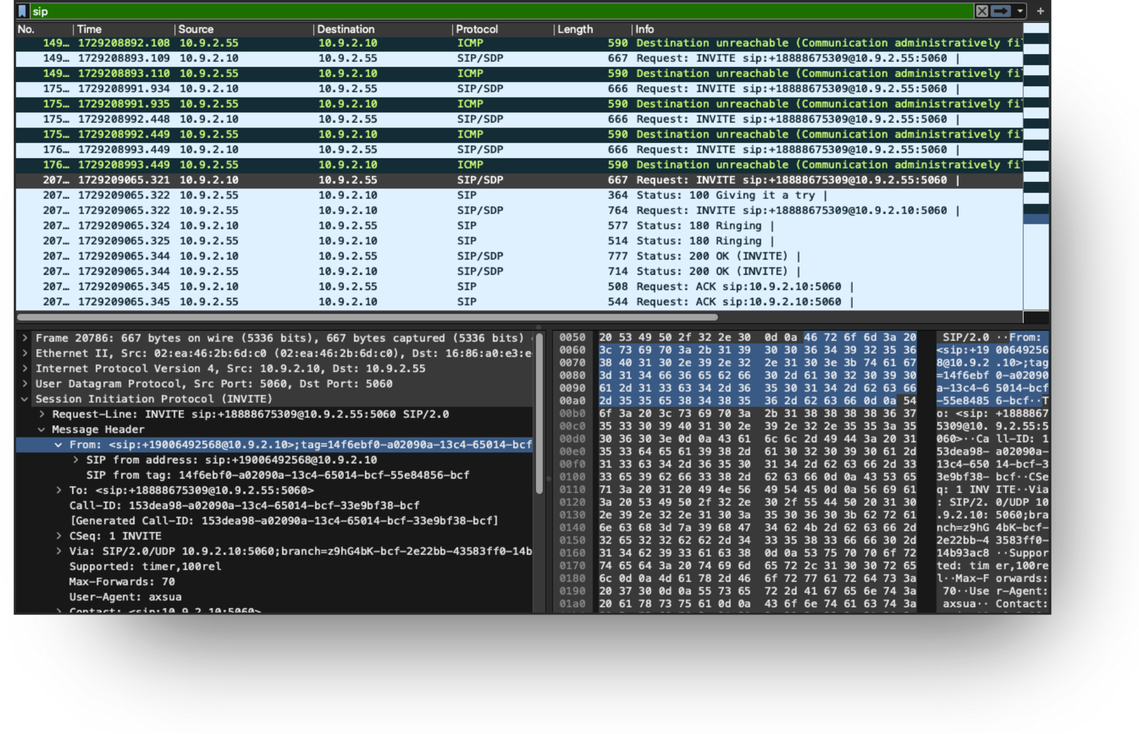Screen dimensions: 1139x734
Task: Sort by Destination column header
Action: (383, 29)
